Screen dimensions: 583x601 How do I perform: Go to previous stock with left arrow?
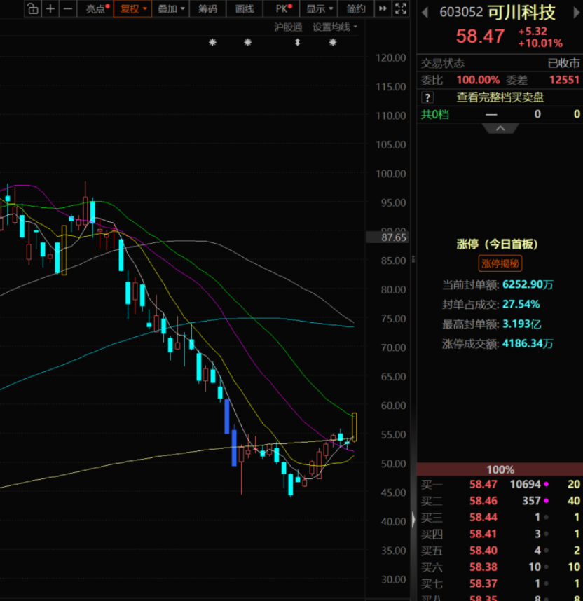(425, 13)
